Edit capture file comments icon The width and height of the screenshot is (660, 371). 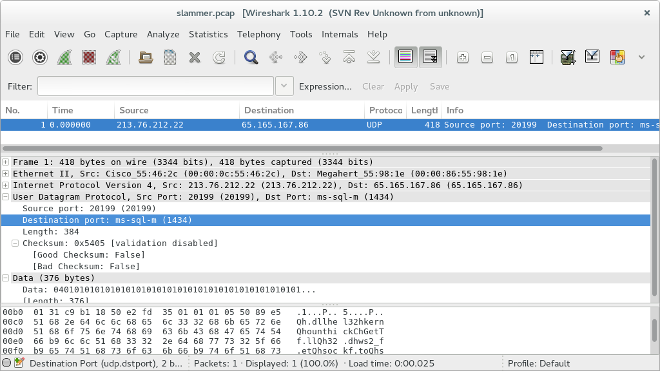19,363
